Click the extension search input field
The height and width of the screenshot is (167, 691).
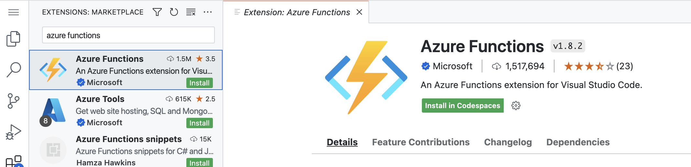128,35
